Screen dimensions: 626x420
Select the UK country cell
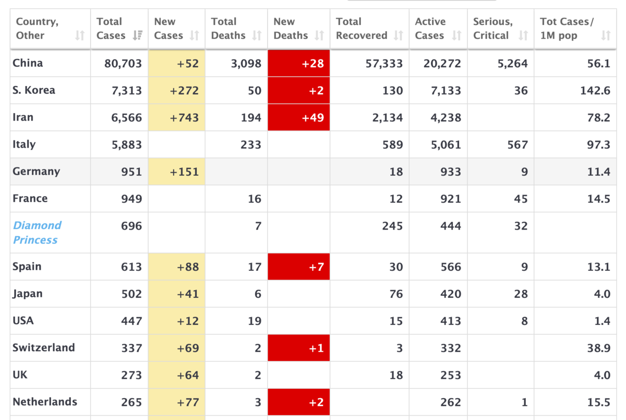(x=50, y=375)
